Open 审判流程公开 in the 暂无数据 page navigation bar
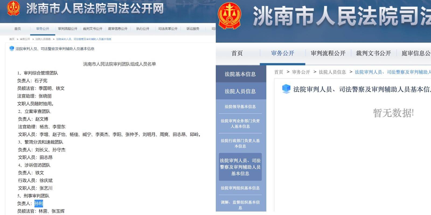 pos(328,53)
